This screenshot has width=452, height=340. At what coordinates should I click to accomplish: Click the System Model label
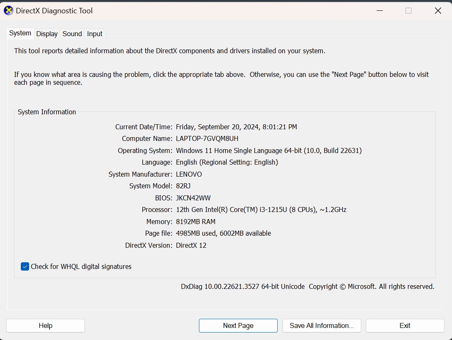(x=151, y=186)
